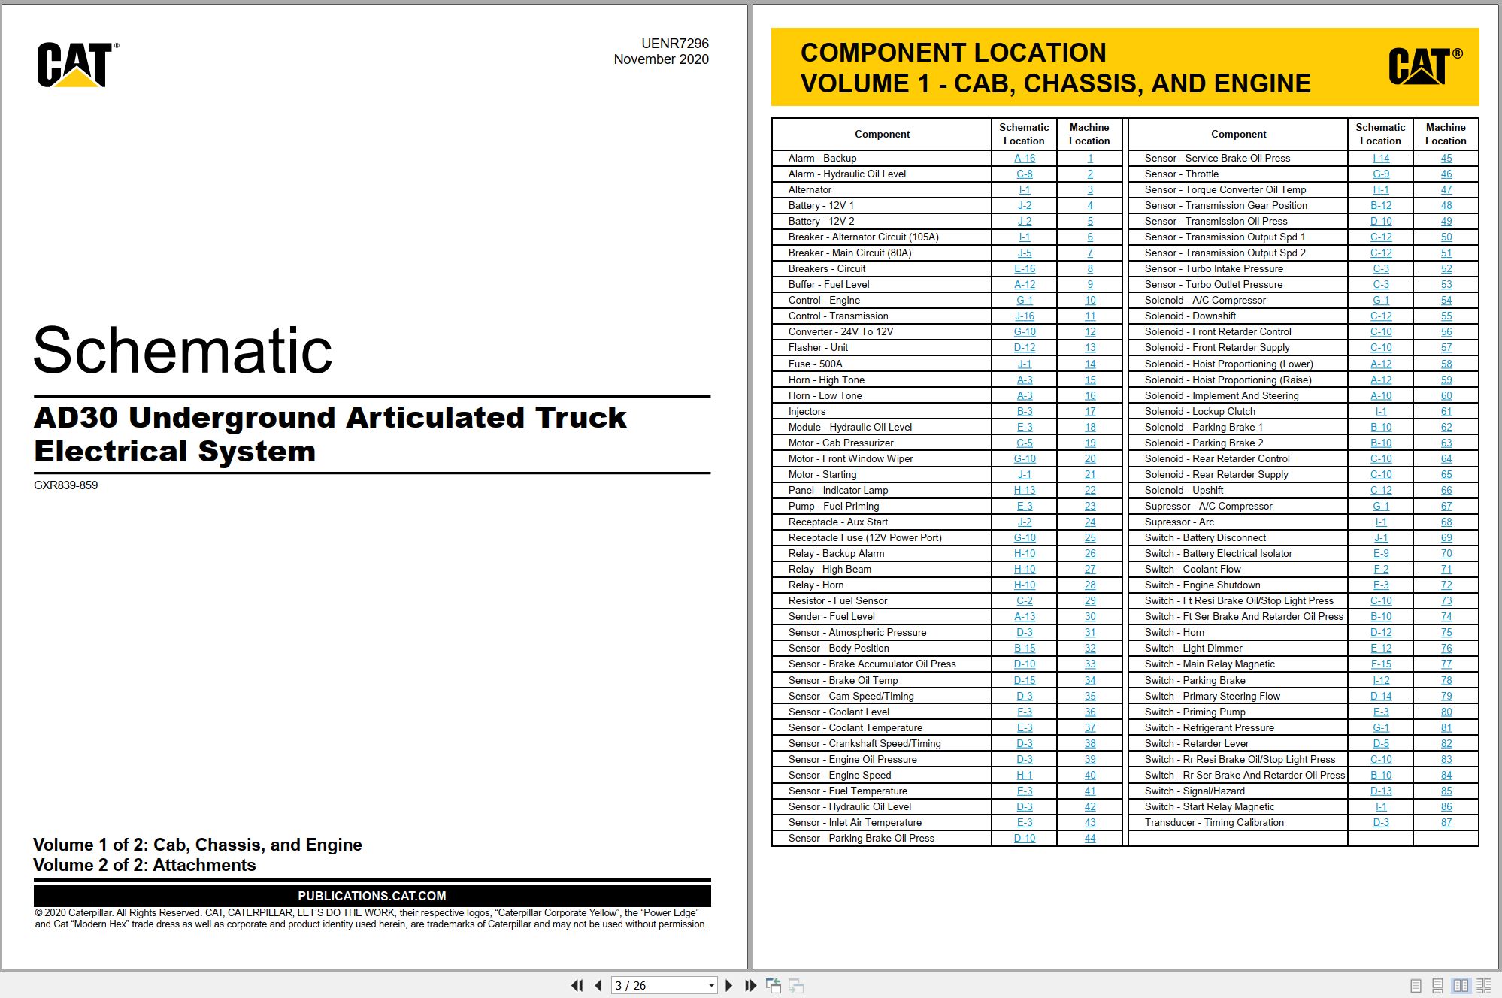Open schematic link A-10 for Implement And Steering
Viewport: 1502px width, 998px height.
(1381, 395)
